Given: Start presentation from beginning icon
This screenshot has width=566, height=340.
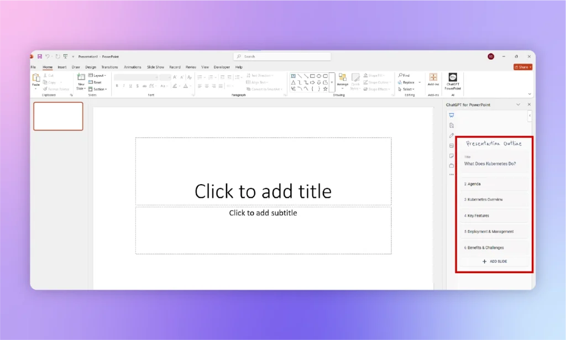Looking at the screenshot, I should pos(65,56).
